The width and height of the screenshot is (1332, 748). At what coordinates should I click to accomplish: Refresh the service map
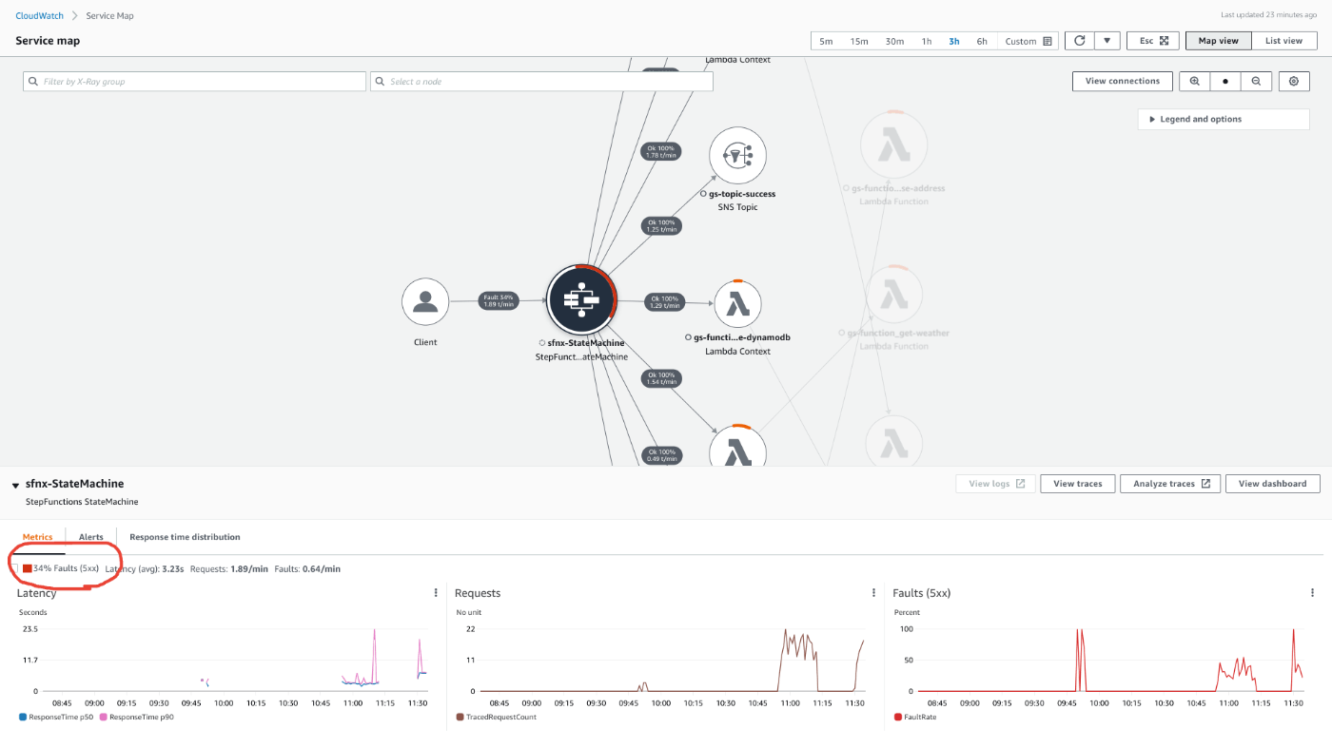(x=1079, y=41)
